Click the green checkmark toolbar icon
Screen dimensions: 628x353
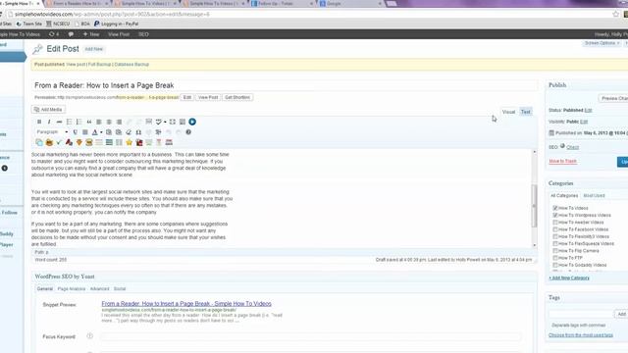pos(59,142)
